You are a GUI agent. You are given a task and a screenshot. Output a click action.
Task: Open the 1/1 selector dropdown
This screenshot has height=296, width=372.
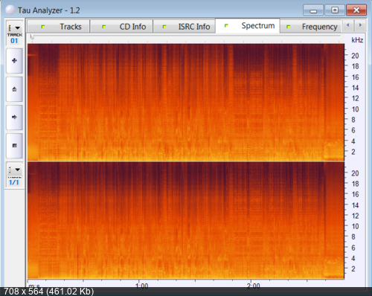tap(14, 170)
